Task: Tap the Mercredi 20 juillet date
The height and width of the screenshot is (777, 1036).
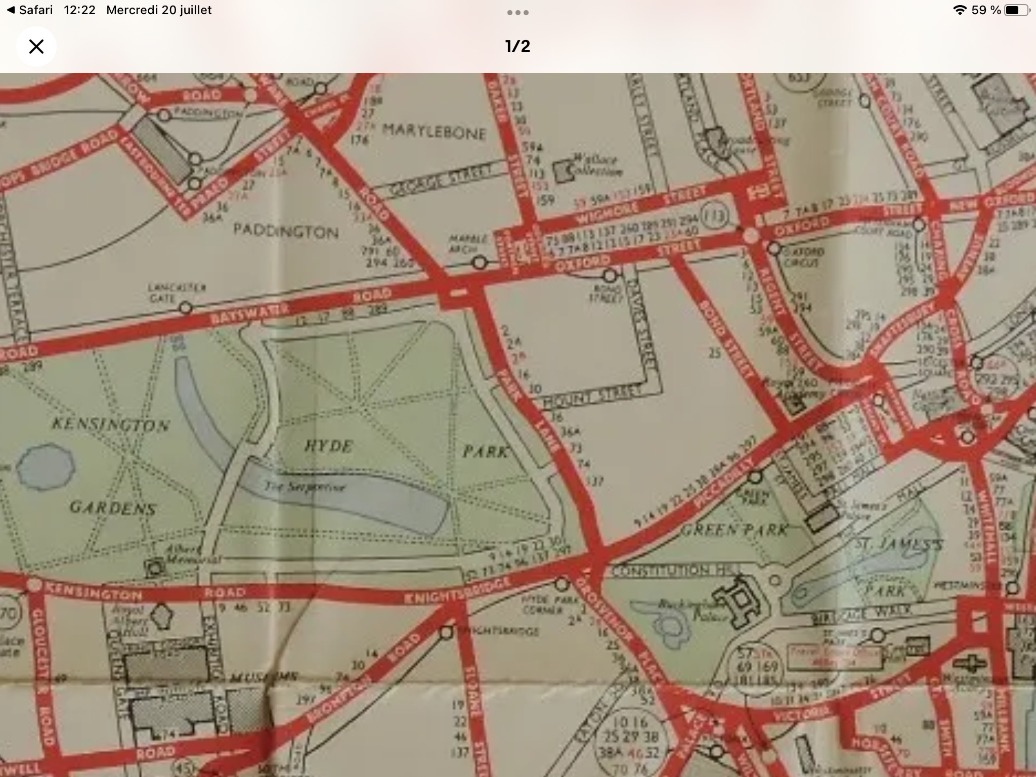Action: 159,10
